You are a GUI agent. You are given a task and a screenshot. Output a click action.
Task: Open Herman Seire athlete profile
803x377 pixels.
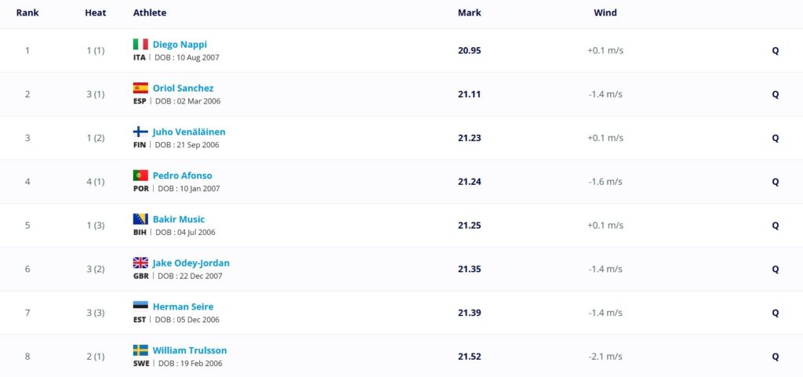click(183, 307)
